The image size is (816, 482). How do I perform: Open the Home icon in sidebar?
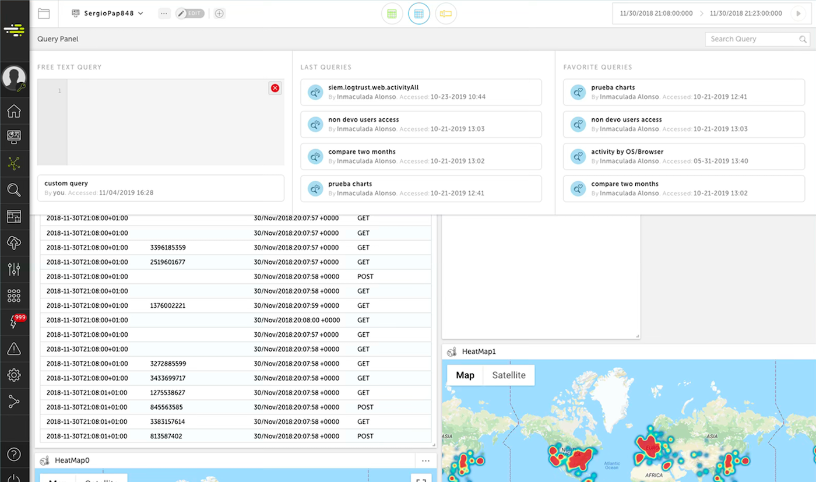tap(14, 111)
